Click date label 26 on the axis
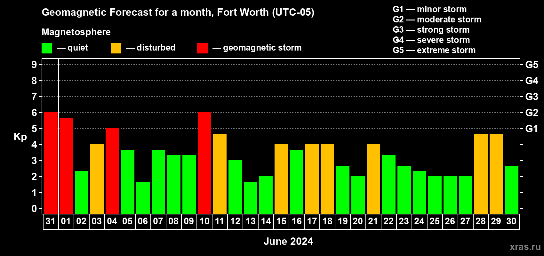Screen dimensions: 544x256 [x=450, y=221]
